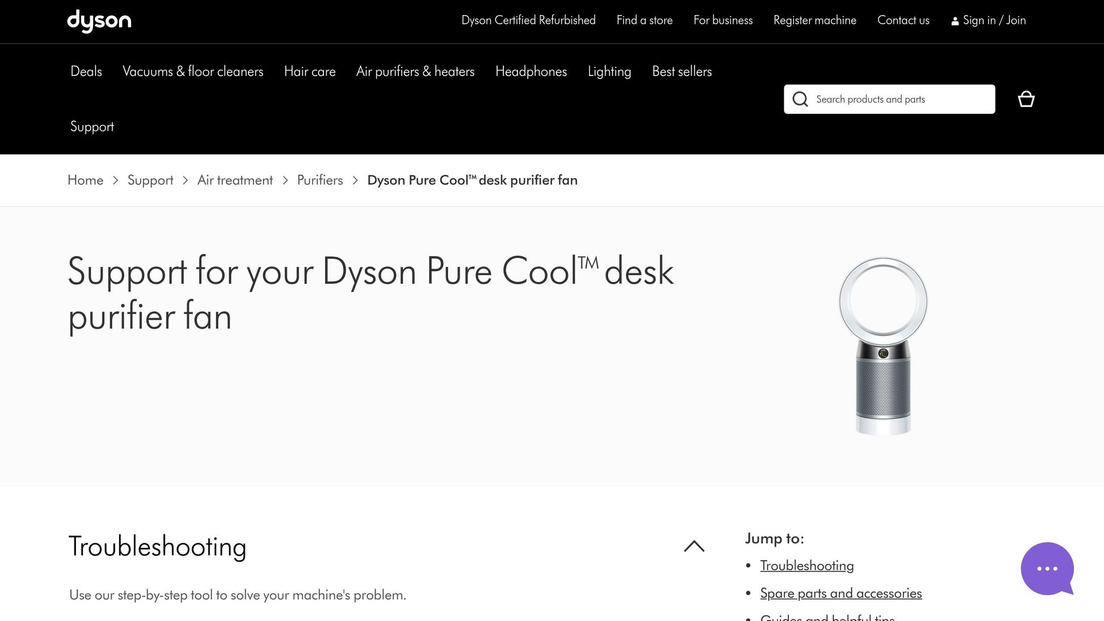
Task: Click the search magnifier icon
Action: pos(800,99)
